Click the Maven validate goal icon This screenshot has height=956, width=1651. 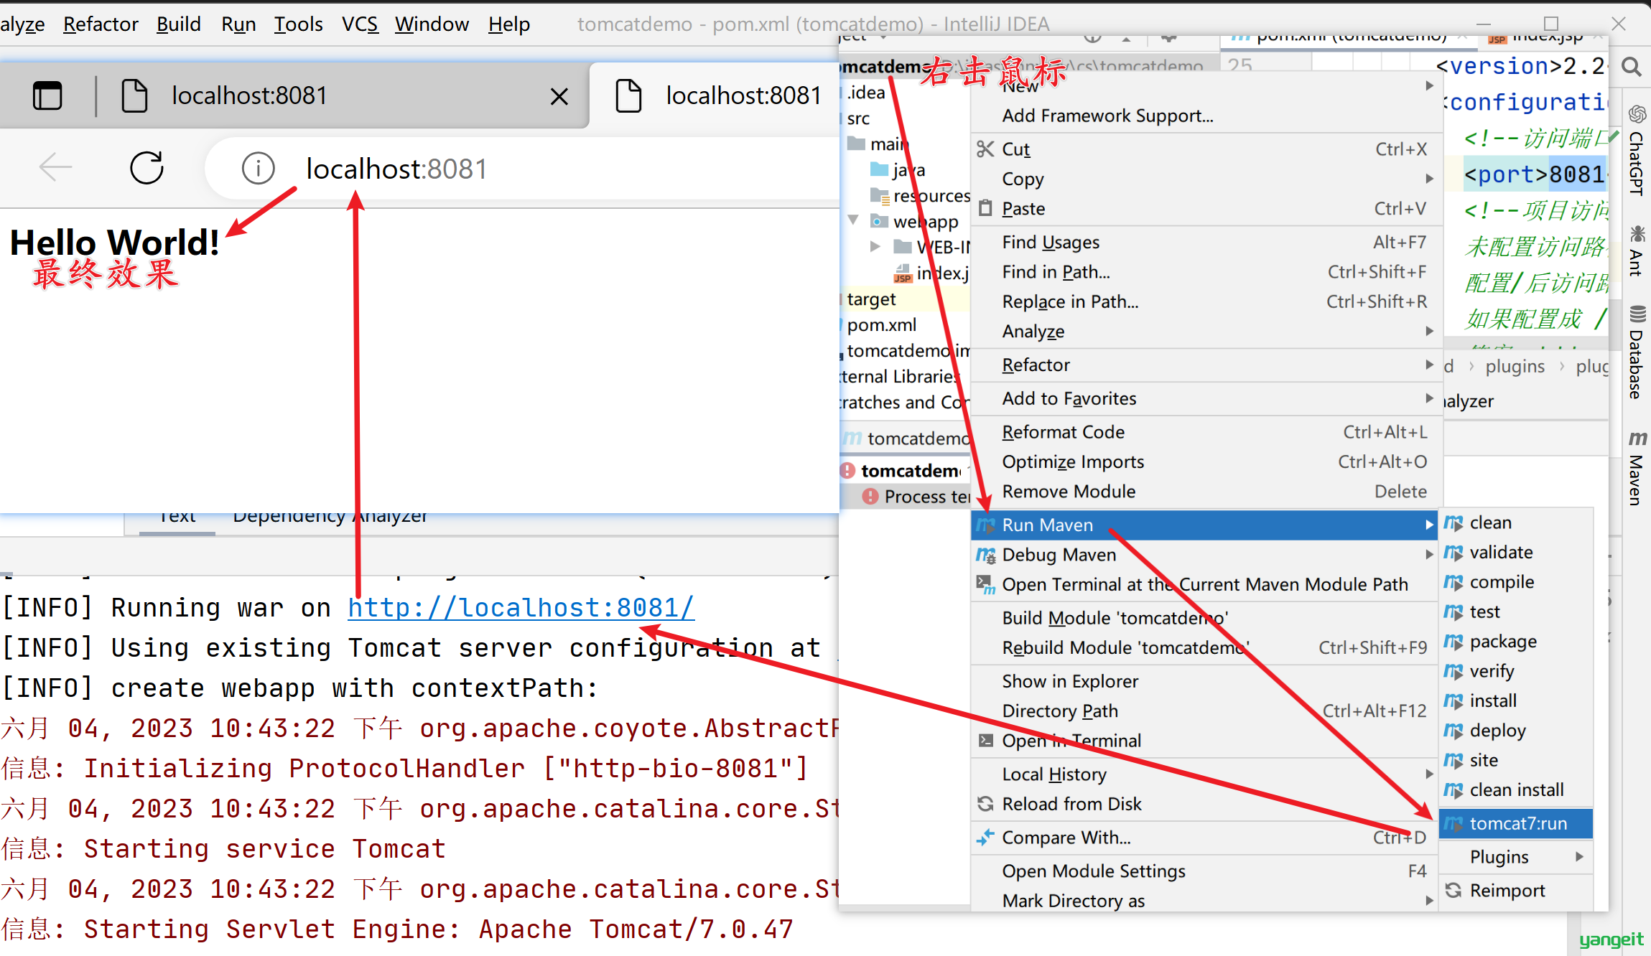pos(1454,552)
